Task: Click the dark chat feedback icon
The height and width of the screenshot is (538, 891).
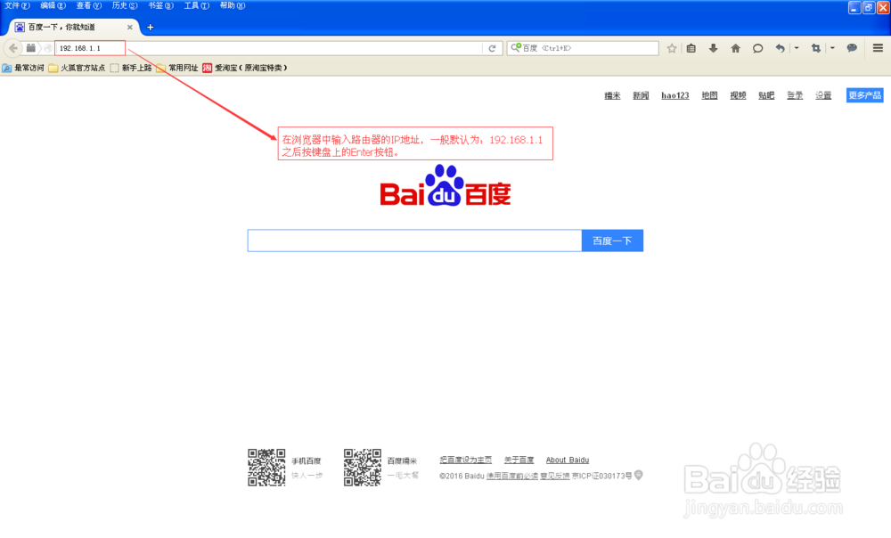Action: (851, 48)
